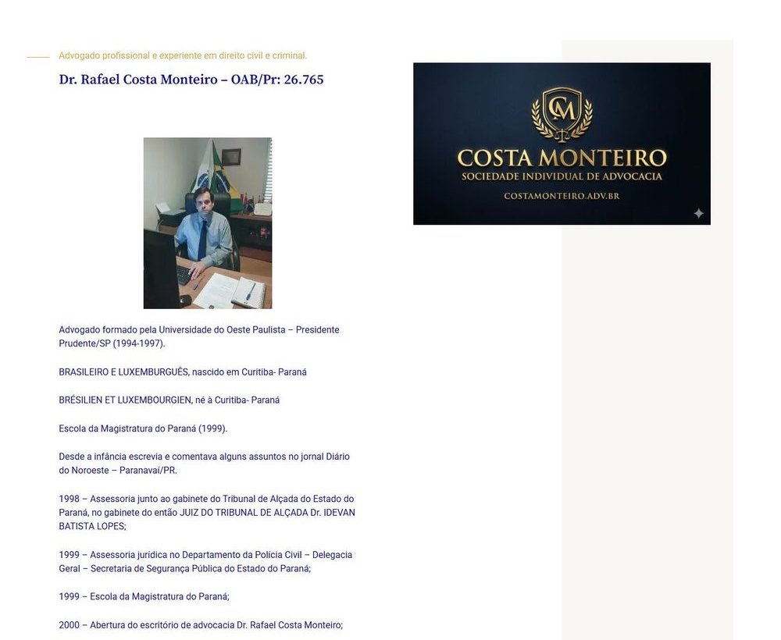Click the '1998 – Assessoria junto ao gabinete' paragraph

tap(207, 512)
